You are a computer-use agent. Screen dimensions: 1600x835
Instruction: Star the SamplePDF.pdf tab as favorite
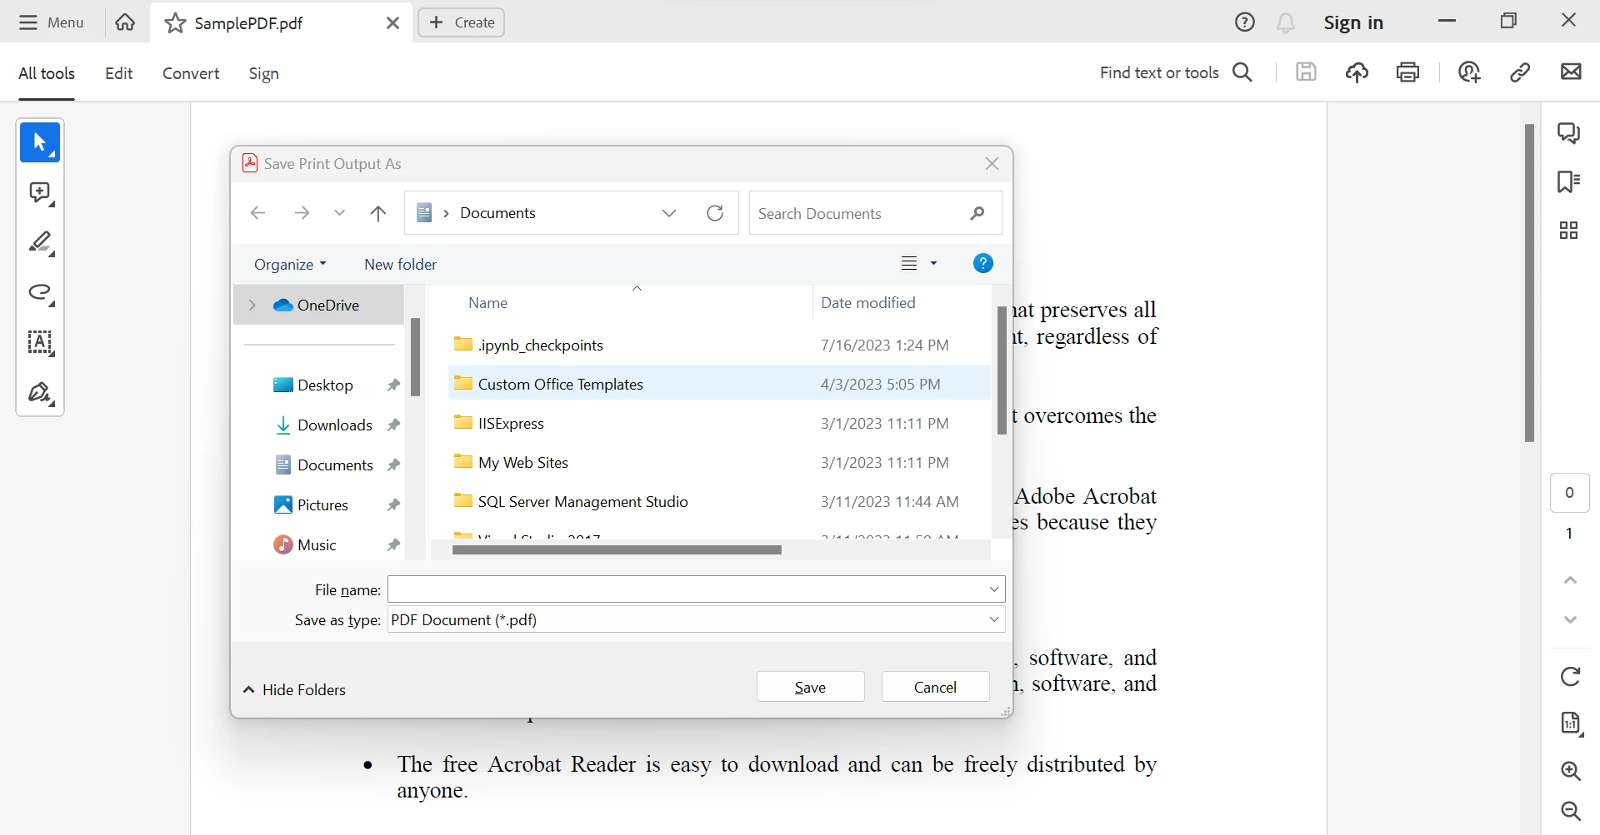tap(175, 23)
